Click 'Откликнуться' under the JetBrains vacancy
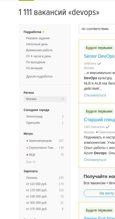 (x=95, y=95)
